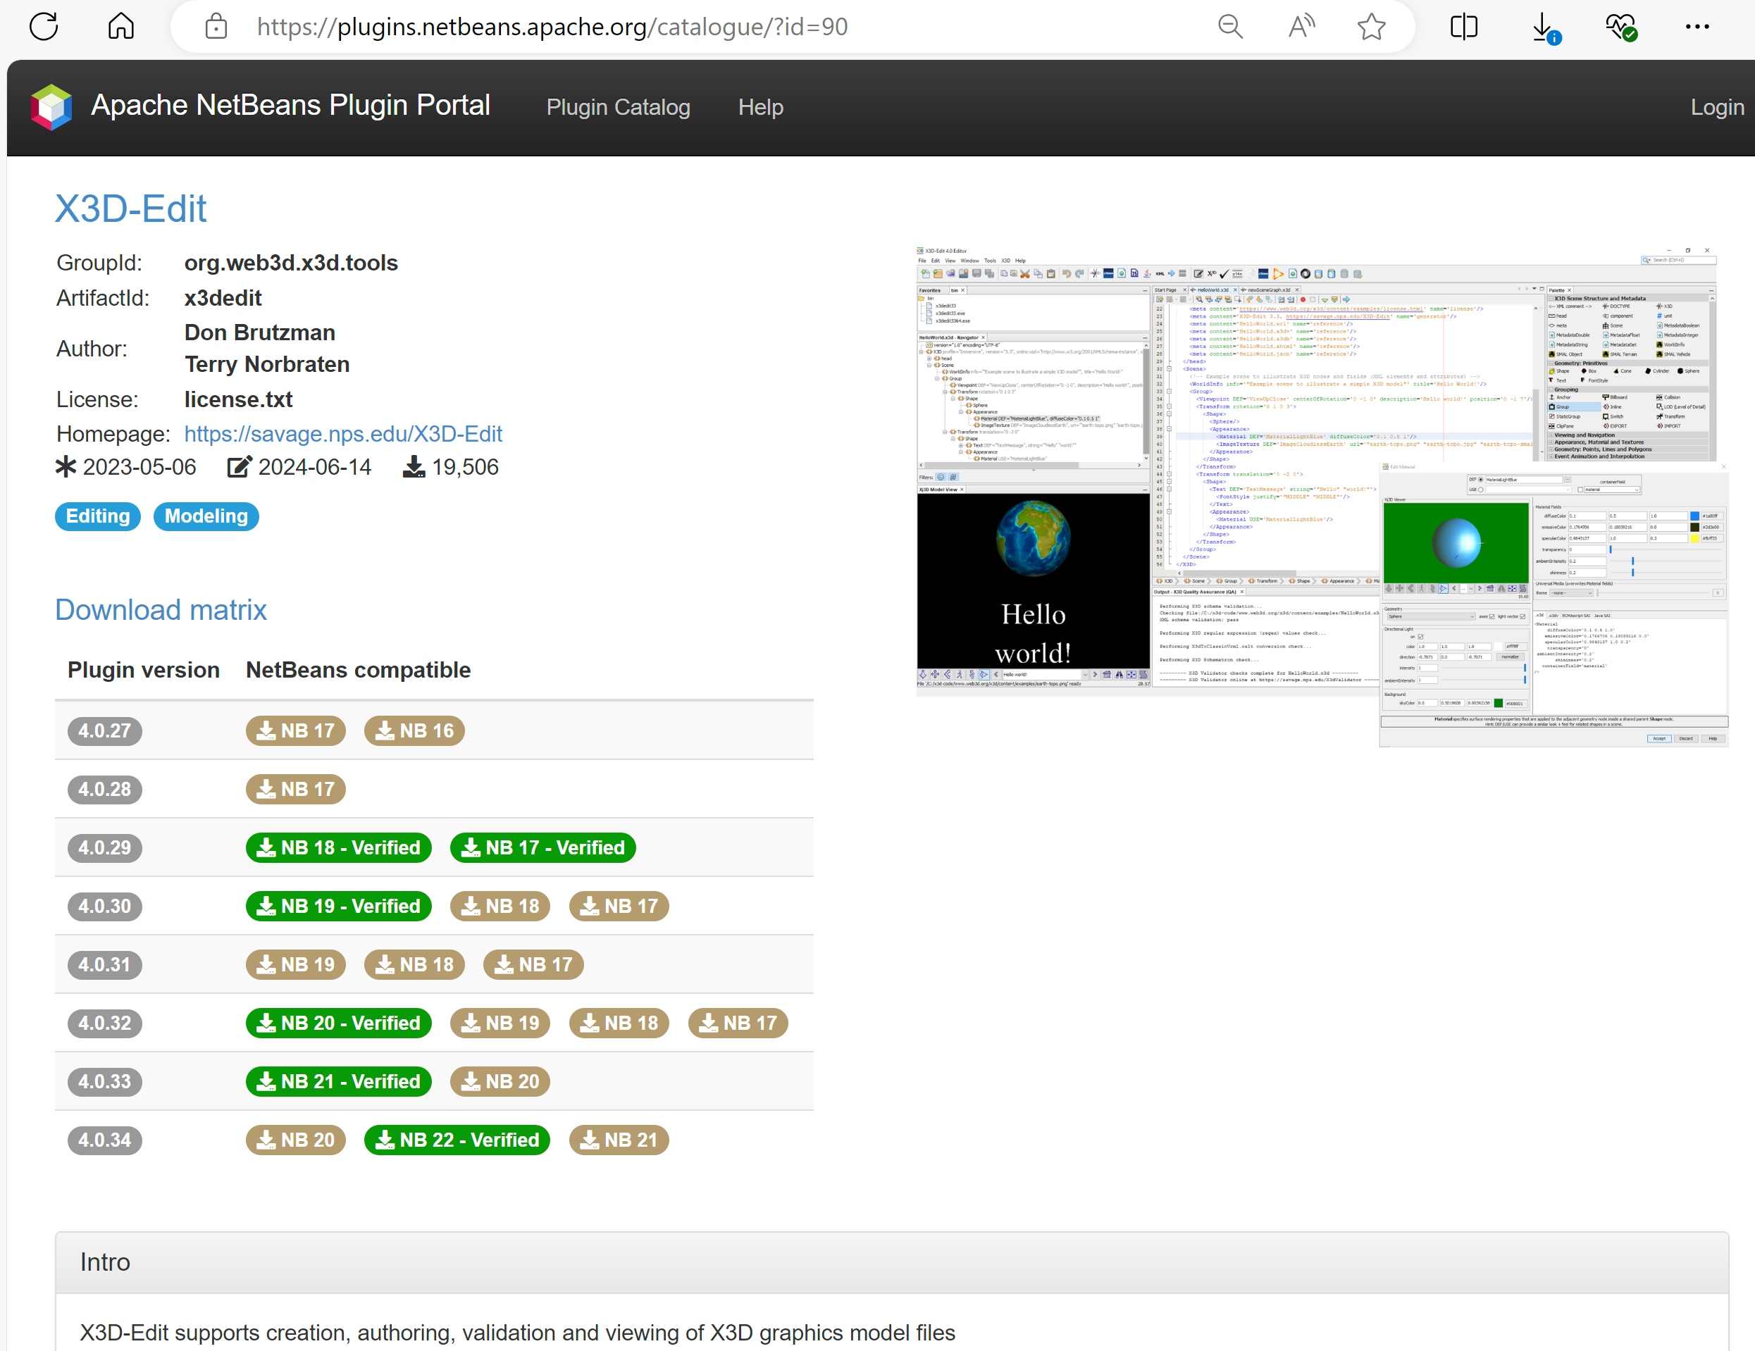Start Read Aloud from the address bar
The height and width of the screenshot is (1351, 1755).
click(x=1301, y=27)
